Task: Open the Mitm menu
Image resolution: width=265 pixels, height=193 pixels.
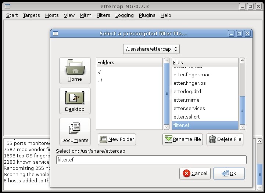Action: tap(86, 15)
